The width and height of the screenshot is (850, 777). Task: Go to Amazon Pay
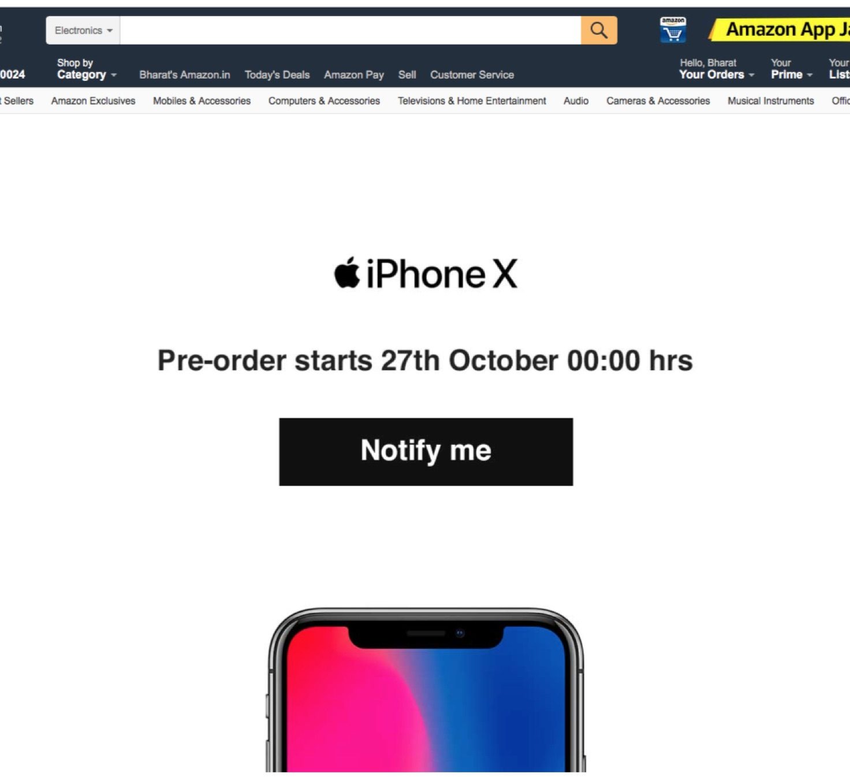354,75
